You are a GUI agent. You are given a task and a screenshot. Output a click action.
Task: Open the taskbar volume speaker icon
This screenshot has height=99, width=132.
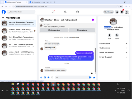point(118,92)
